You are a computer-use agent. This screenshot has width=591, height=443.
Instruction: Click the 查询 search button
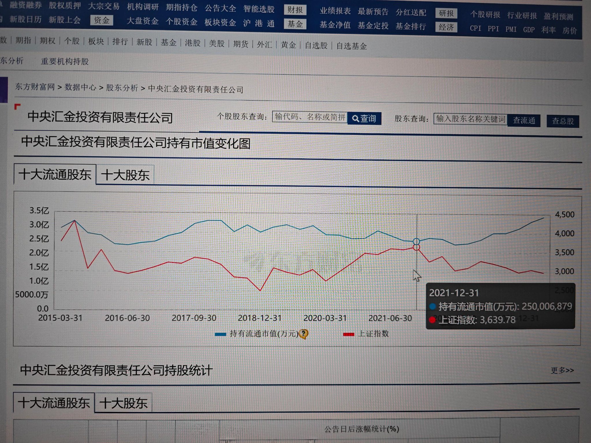pos(364,119)
